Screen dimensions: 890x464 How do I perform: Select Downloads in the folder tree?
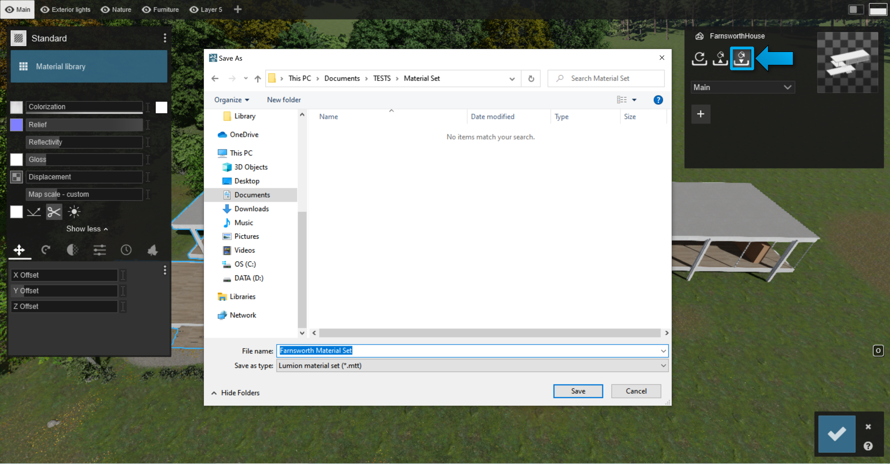point(251,209)
